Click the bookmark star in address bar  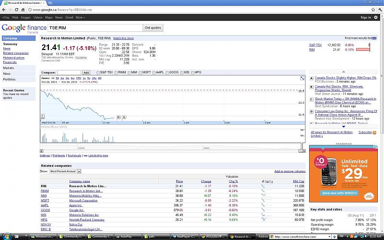point(372,10)
